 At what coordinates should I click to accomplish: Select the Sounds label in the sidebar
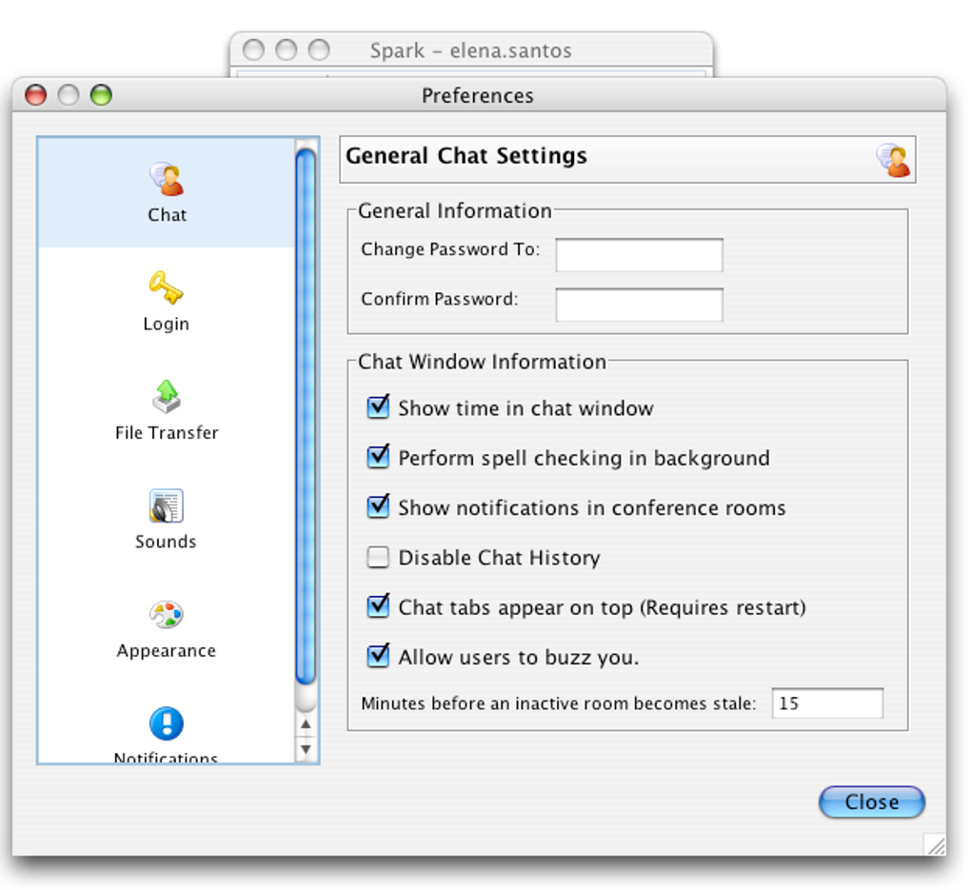coord(166,542)
